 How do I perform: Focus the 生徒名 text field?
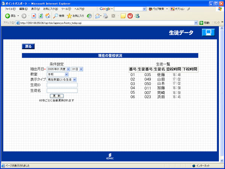(x=62, y=90)
